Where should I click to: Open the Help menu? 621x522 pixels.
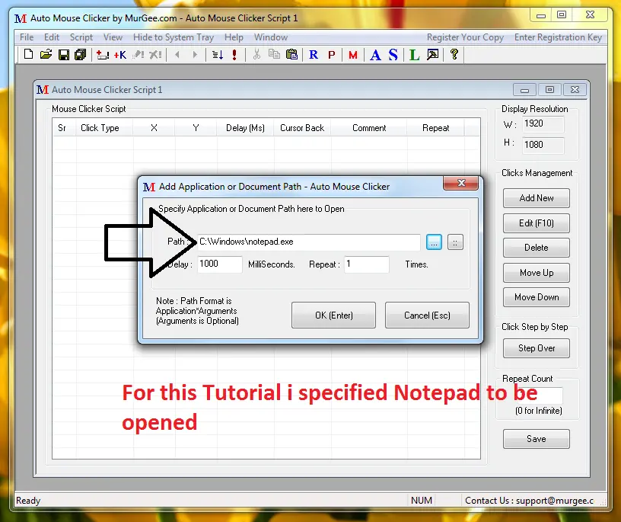(234, 37)
